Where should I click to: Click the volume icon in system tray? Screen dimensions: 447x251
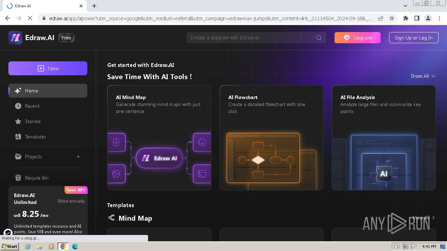point(397,246)
